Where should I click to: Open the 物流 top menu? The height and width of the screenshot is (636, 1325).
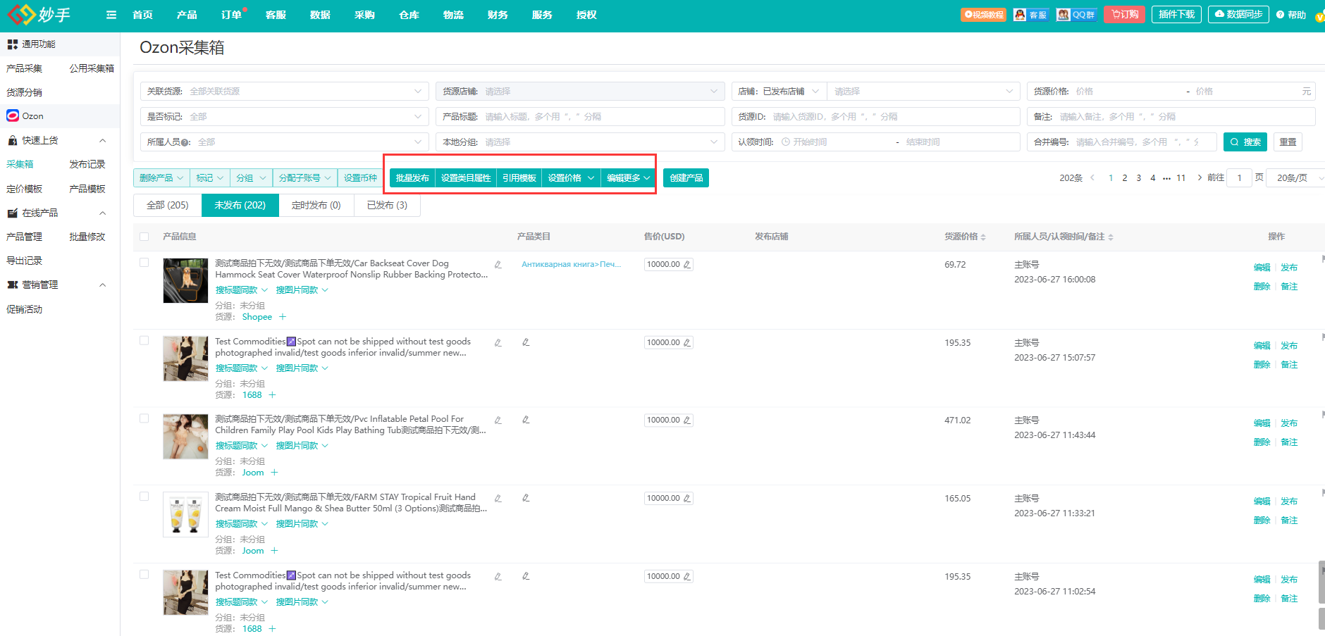pyautogui.click(x=453, y=15)
